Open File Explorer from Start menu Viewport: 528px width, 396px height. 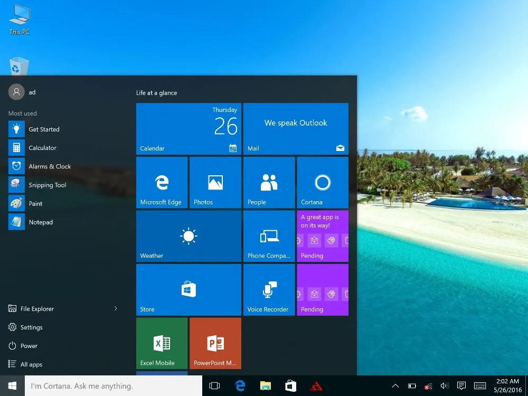click(x=31, y=308)
